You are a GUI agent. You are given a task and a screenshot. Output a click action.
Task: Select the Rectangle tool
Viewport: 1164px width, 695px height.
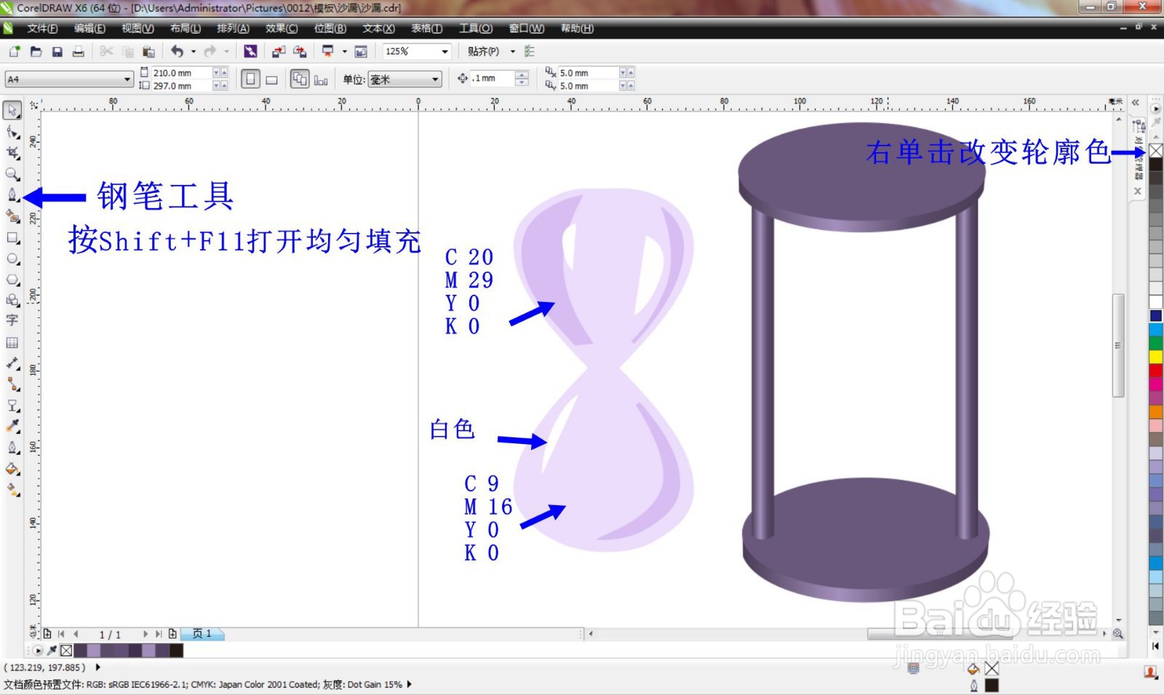12,238
